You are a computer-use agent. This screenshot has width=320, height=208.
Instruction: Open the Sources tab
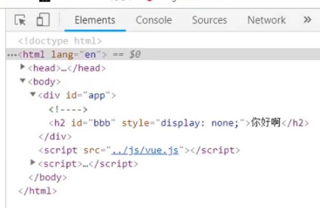pos(210,20)
